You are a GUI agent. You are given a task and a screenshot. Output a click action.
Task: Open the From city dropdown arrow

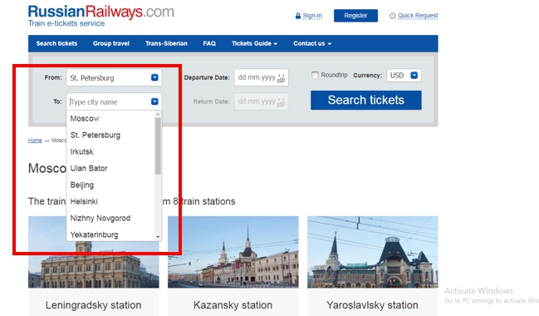[154, 77]
